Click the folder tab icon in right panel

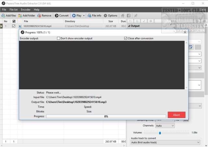[131, 21]
